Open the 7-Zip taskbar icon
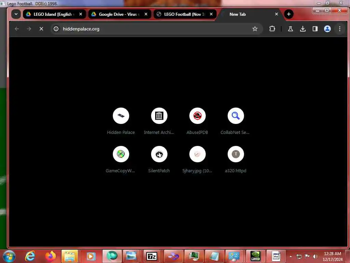The width and height of the screenshot is (350, 263). pyautogui.click(x=152, y=256)
